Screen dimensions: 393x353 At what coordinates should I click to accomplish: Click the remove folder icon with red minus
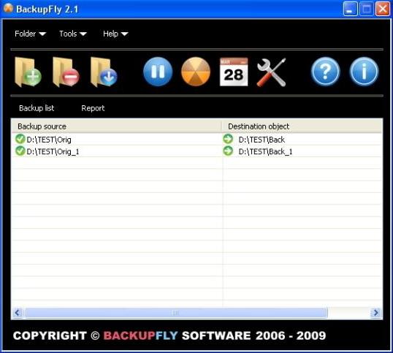(x=66, y=72)
